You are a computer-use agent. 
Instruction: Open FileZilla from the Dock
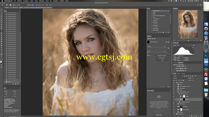point(206,74)
